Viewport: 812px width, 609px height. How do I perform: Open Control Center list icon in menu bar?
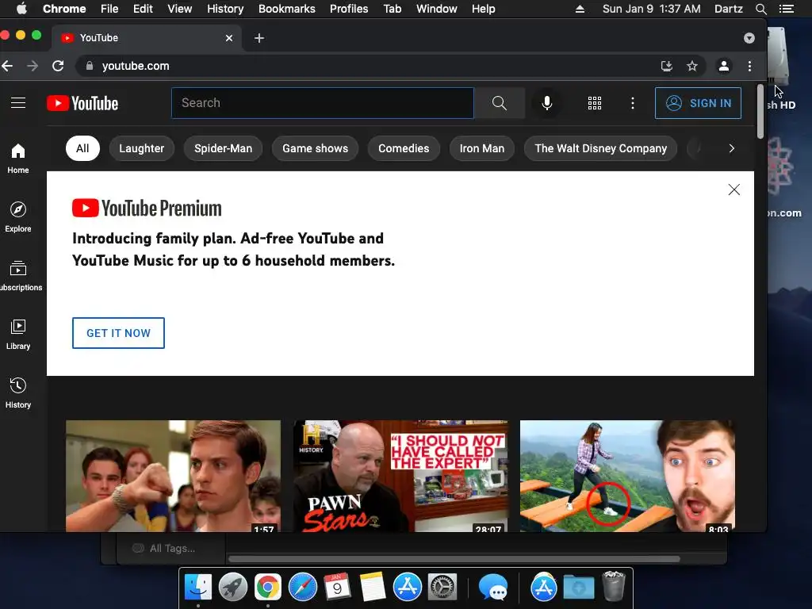786,9
